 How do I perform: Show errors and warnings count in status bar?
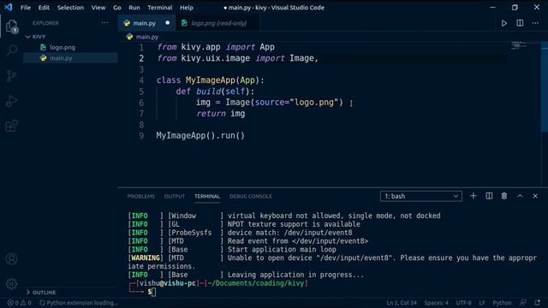pyautogui.click(x=19, y=303)
